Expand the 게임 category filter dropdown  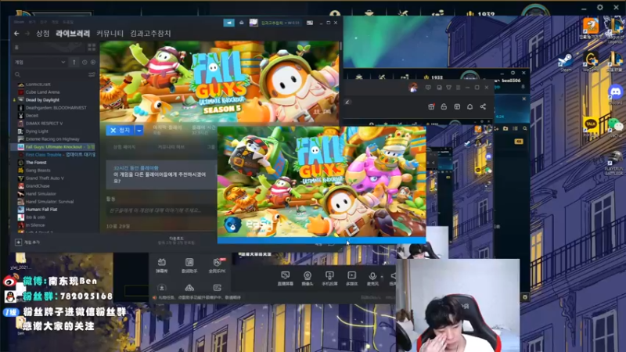click(40, 63)
